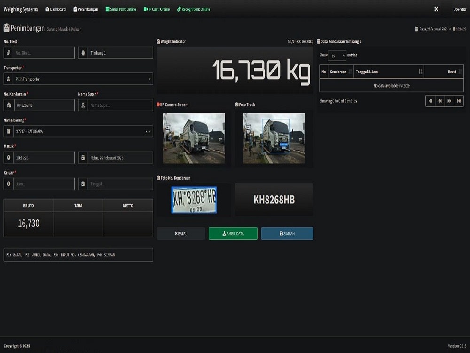Click the Keluar Tanggal input field
The width and height of the screenshot is (470, 353).
(120, 184)
